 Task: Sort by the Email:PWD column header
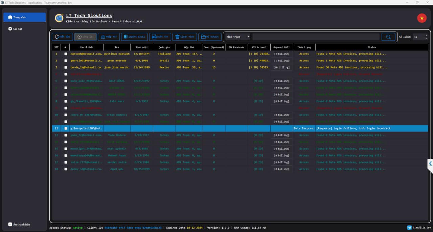tap(86, 47)
